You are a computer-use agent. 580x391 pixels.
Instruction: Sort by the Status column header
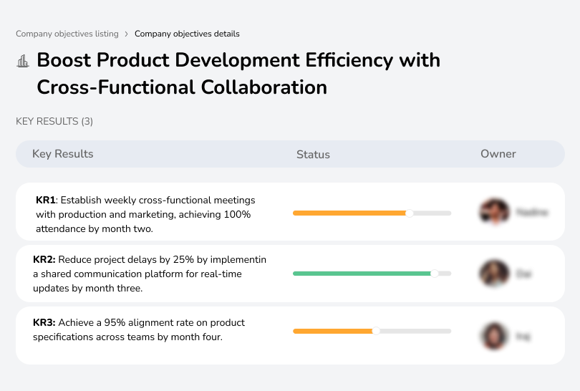(313, 154)
